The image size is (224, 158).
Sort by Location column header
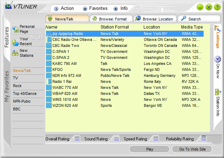152,27
